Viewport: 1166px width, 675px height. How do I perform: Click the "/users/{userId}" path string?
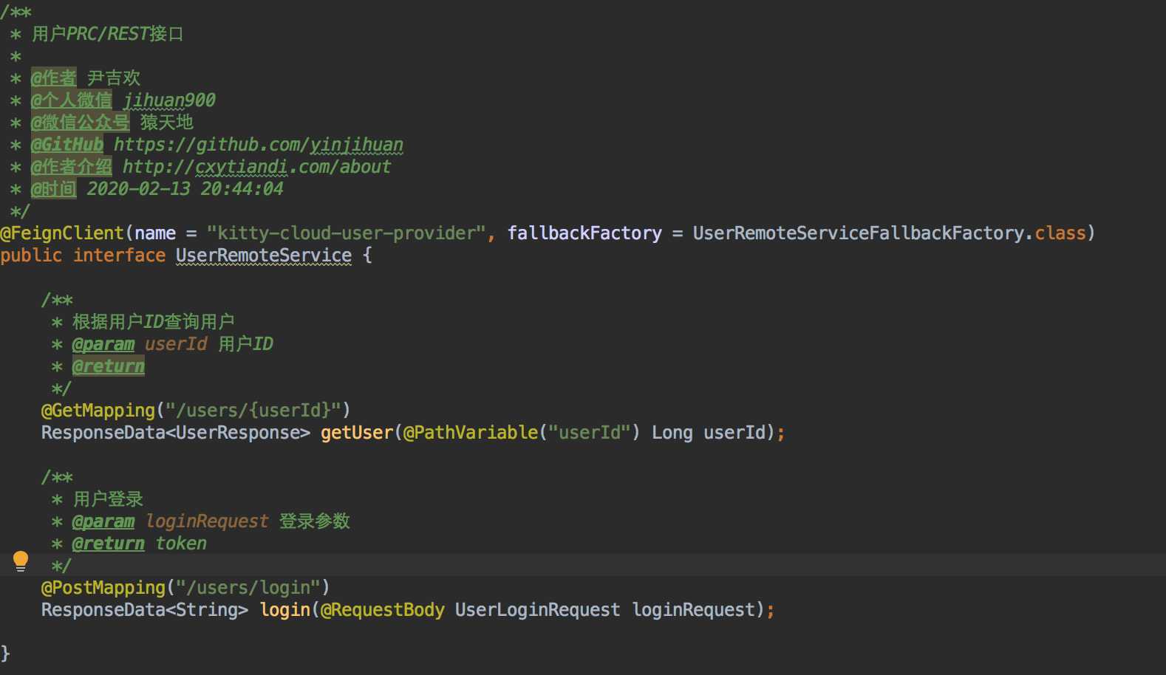coord(253,411)
